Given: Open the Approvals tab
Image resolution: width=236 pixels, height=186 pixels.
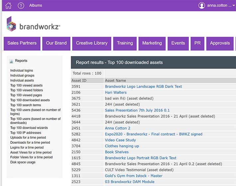Looking at the screenshot, I should point(220,43).
